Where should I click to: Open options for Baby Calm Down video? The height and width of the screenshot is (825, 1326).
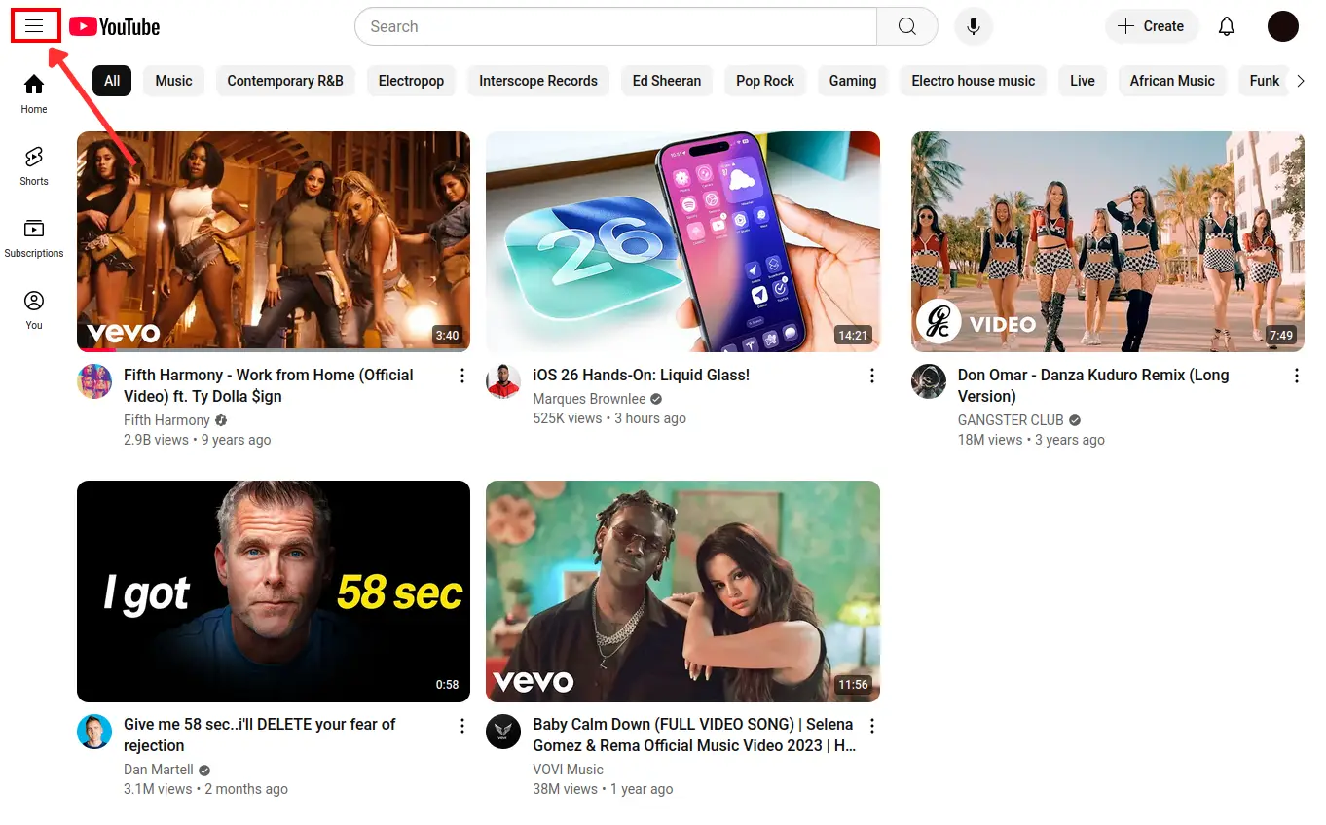click(872, 725)
